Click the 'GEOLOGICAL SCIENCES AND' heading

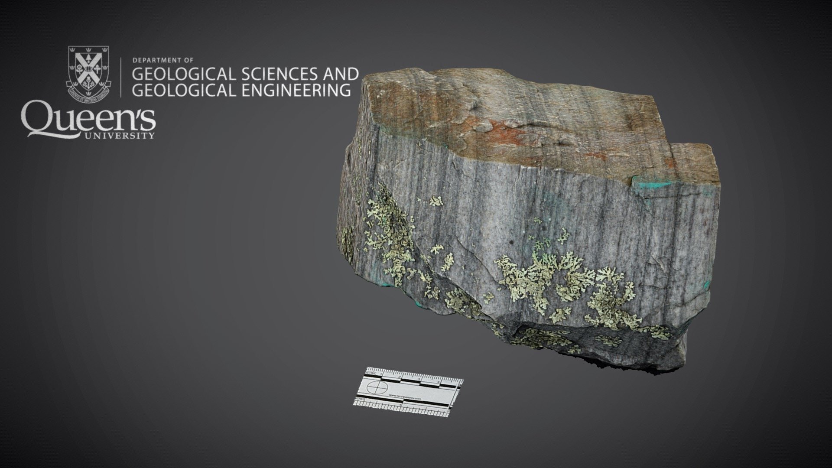click(x=245, y=74)
